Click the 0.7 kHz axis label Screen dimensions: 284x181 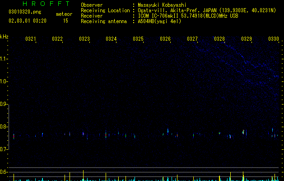[x=4, y=149]
